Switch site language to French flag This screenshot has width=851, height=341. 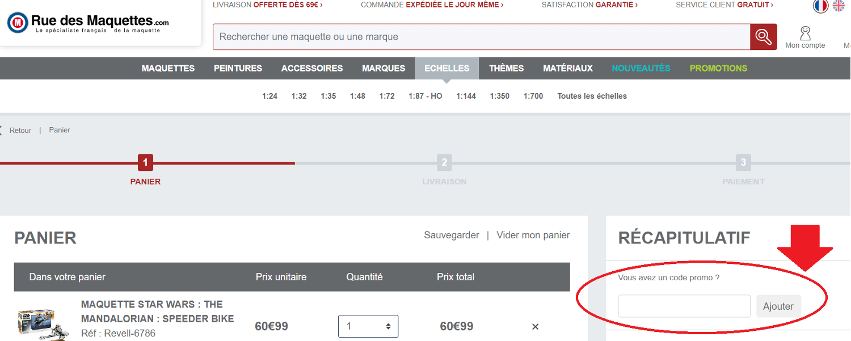point(820,6)
